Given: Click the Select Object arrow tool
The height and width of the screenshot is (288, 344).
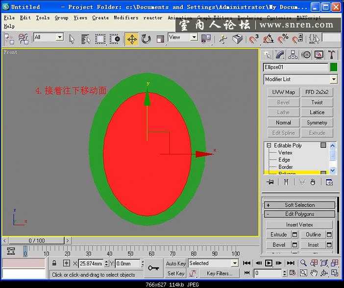Looking at the screenshot, I should 72,39.
